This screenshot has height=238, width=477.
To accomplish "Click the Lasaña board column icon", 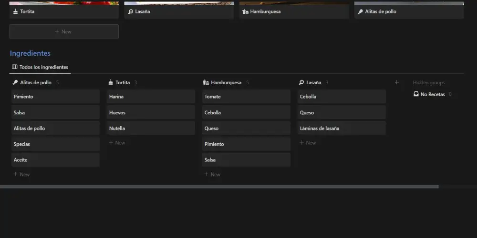I will click(301, 82).
